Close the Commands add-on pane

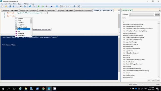[x=160, y=10]
